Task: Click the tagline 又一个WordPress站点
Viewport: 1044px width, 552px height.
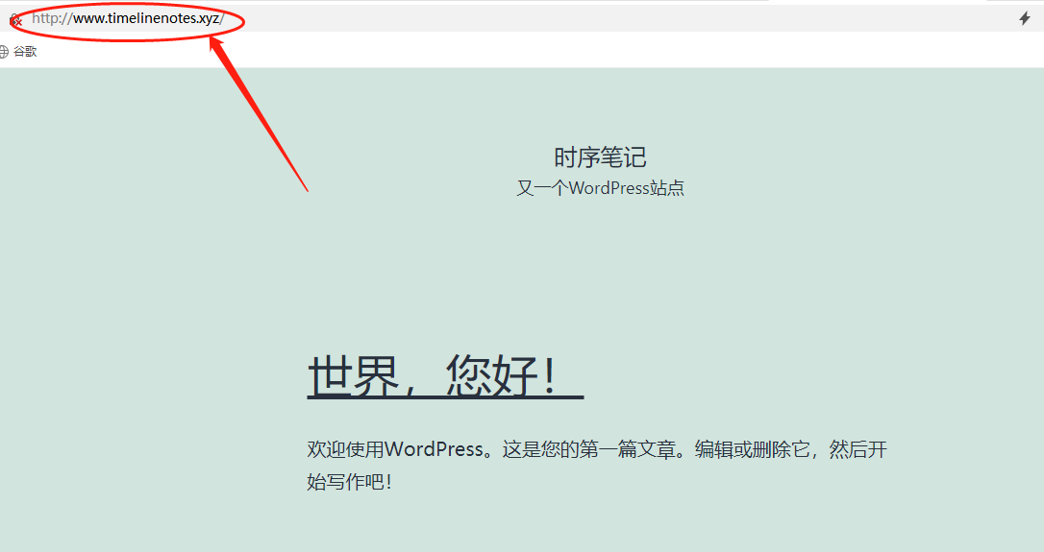Action: (600, 188)
